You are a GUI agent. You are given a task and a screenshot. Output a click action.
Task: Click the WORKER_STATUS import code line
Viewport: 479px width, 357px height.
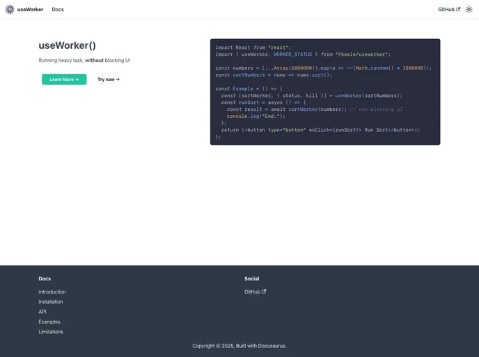[303, 54]
